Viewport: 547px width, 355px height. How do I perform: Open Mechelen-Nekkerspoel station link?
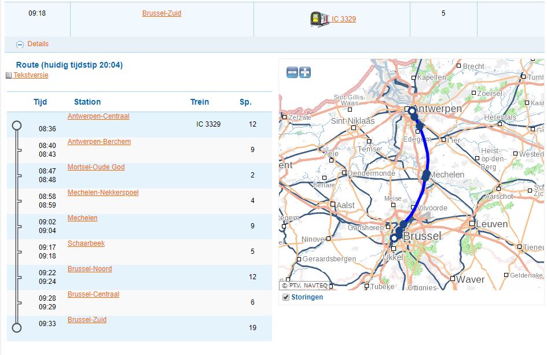click(x=103, y=193)
